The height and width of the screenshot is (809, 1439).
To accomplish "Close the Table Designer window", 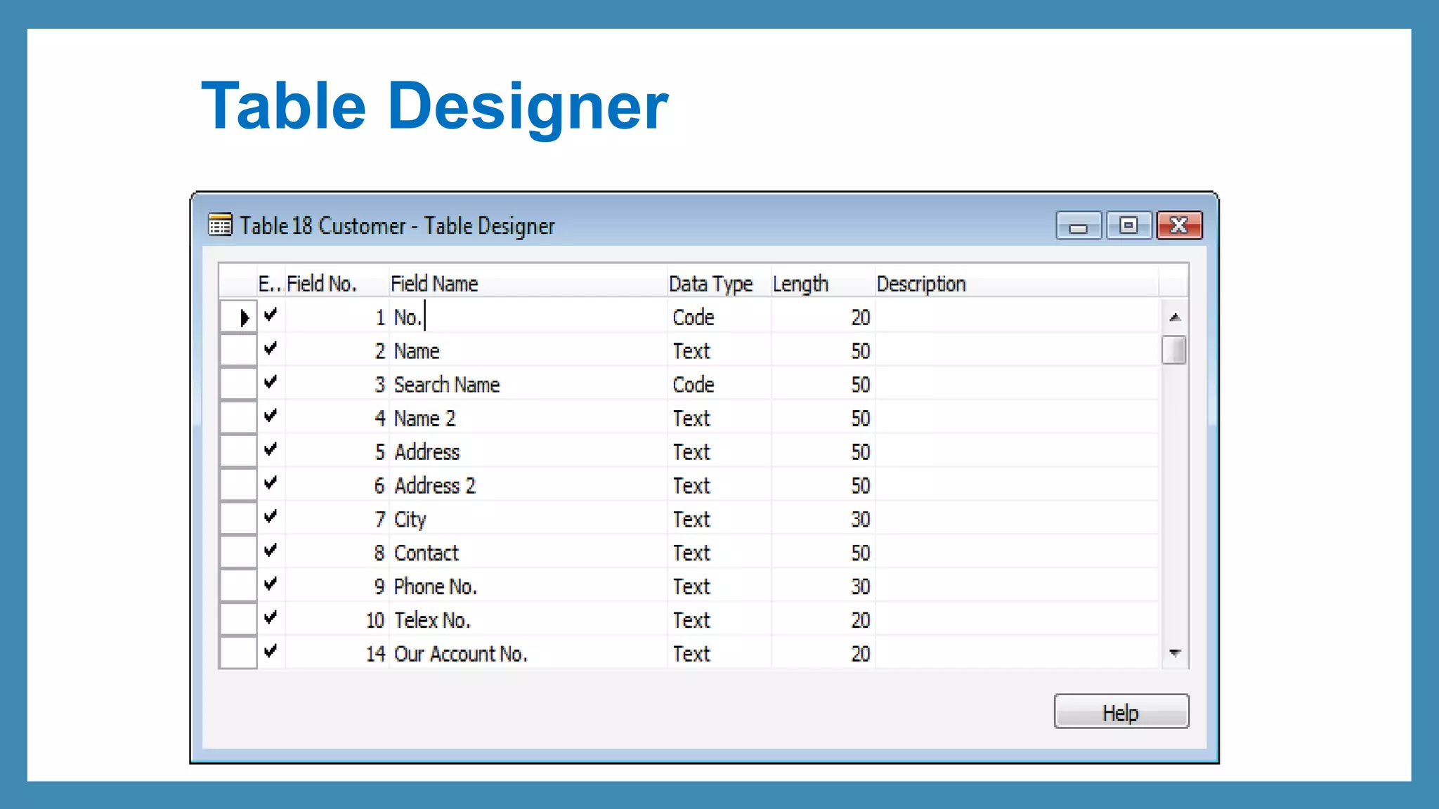I will click(x=1179, y=226).
